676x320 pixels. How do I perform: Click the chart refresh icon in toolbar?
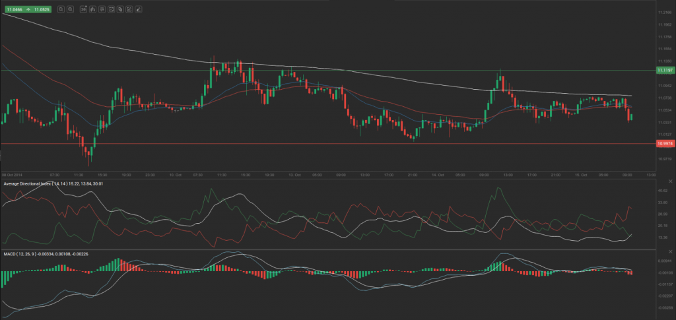(112, 10)
